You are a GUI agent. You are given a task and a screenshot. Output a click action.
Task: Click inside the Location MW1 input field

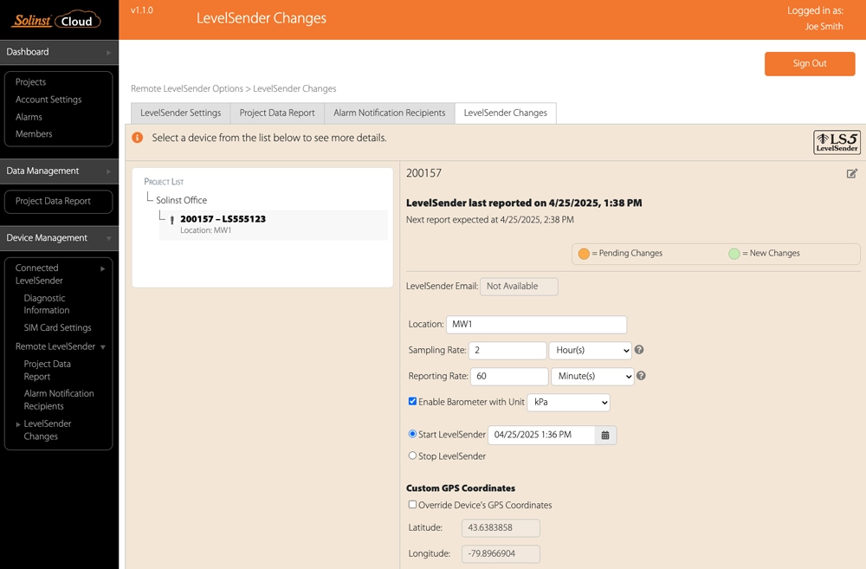(x=536, y=324)
